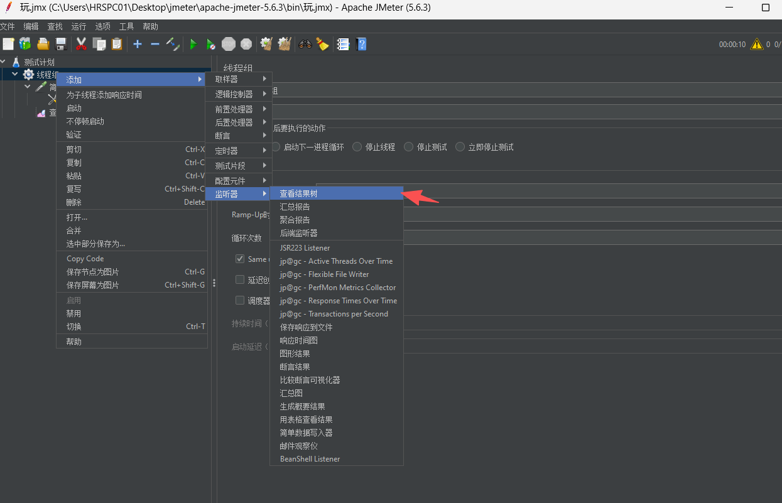Select jp@gc - Active Threads Over Time
The image size is (782, 503).
coord(336,261)
